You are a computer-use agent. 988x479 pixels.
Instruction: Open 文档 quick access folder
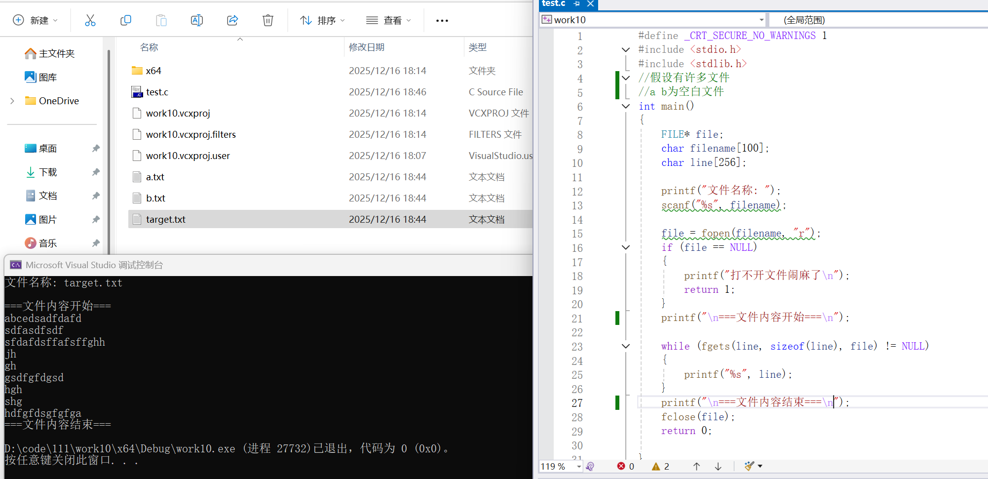[x=41, y=196]
